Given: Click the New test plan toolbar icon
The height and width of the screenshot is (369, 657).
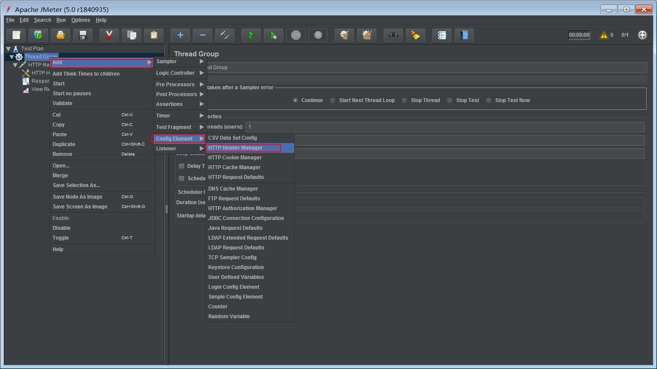Looking at the screenshot, I should pos(16,35).
